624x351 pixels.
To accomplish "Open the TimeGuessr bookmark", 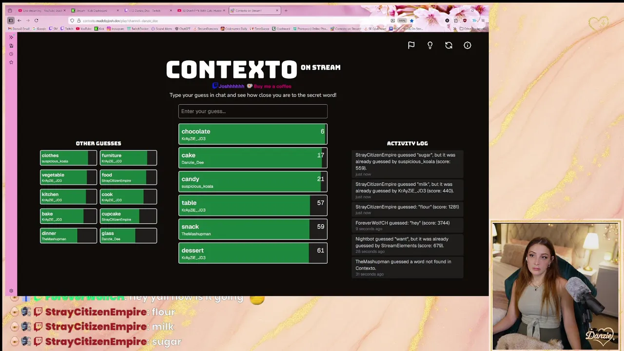I will (x=260, y=29).
